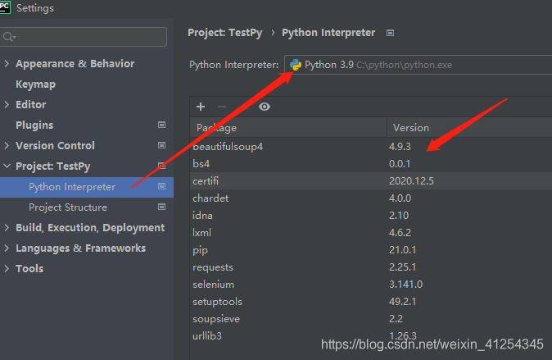Expand Languages & Frameworks section
The image size is (552, 360).
click(7, 248)
